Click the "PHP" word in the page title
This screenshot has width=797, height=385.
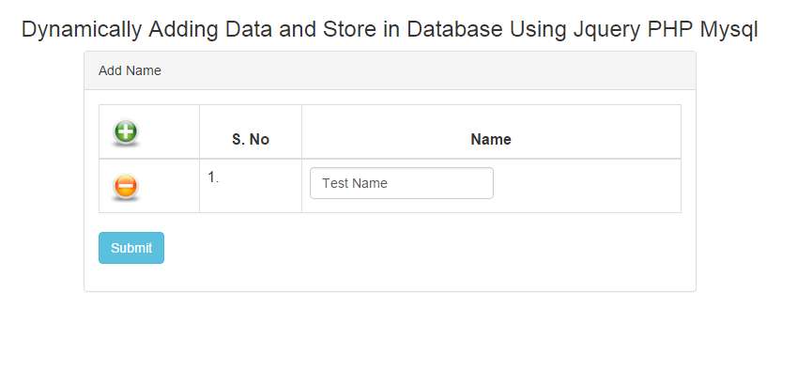click(x=669, y=29)
